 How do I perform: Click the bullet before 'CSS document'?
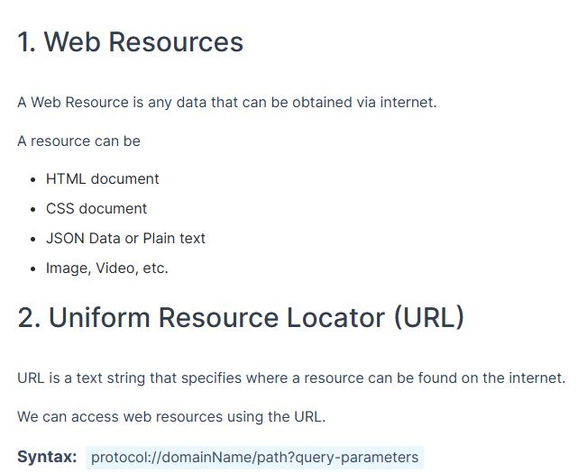pyautogui.click(x=33, y=210)
